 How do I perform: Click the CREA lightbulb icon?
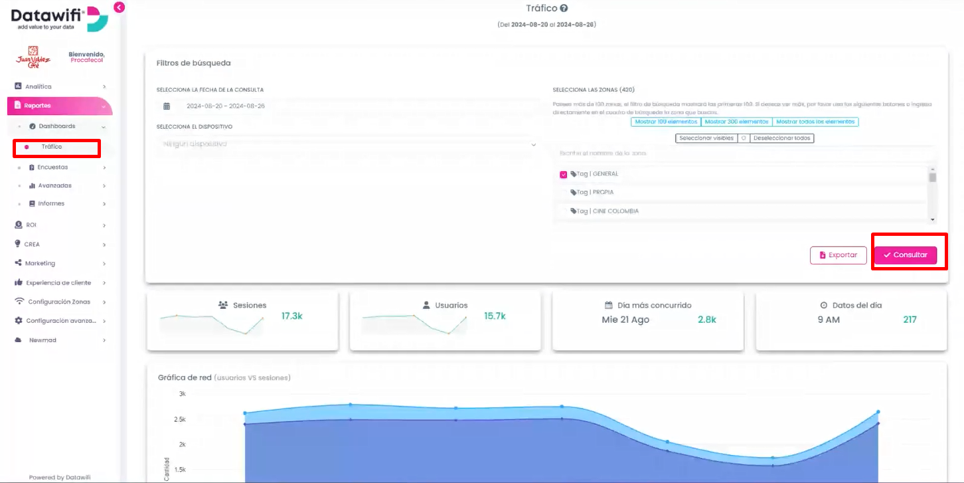[x=18, y=244]
